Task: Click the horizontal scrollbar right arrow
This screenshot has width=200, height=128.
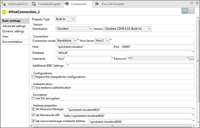Action: click(194, 126)
